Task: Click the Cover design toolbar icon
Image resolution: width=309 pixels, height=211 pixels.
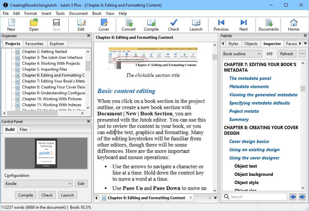Action: tap(104, 25)
